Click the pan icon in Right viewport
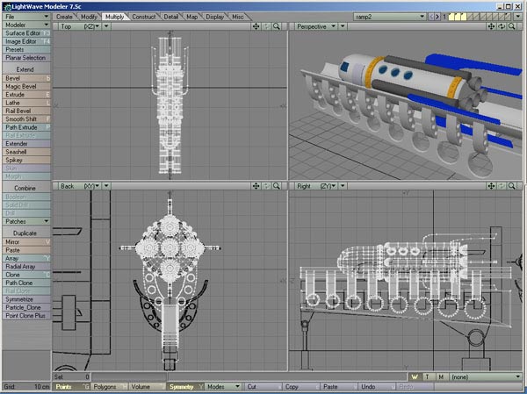 [491, 186]
